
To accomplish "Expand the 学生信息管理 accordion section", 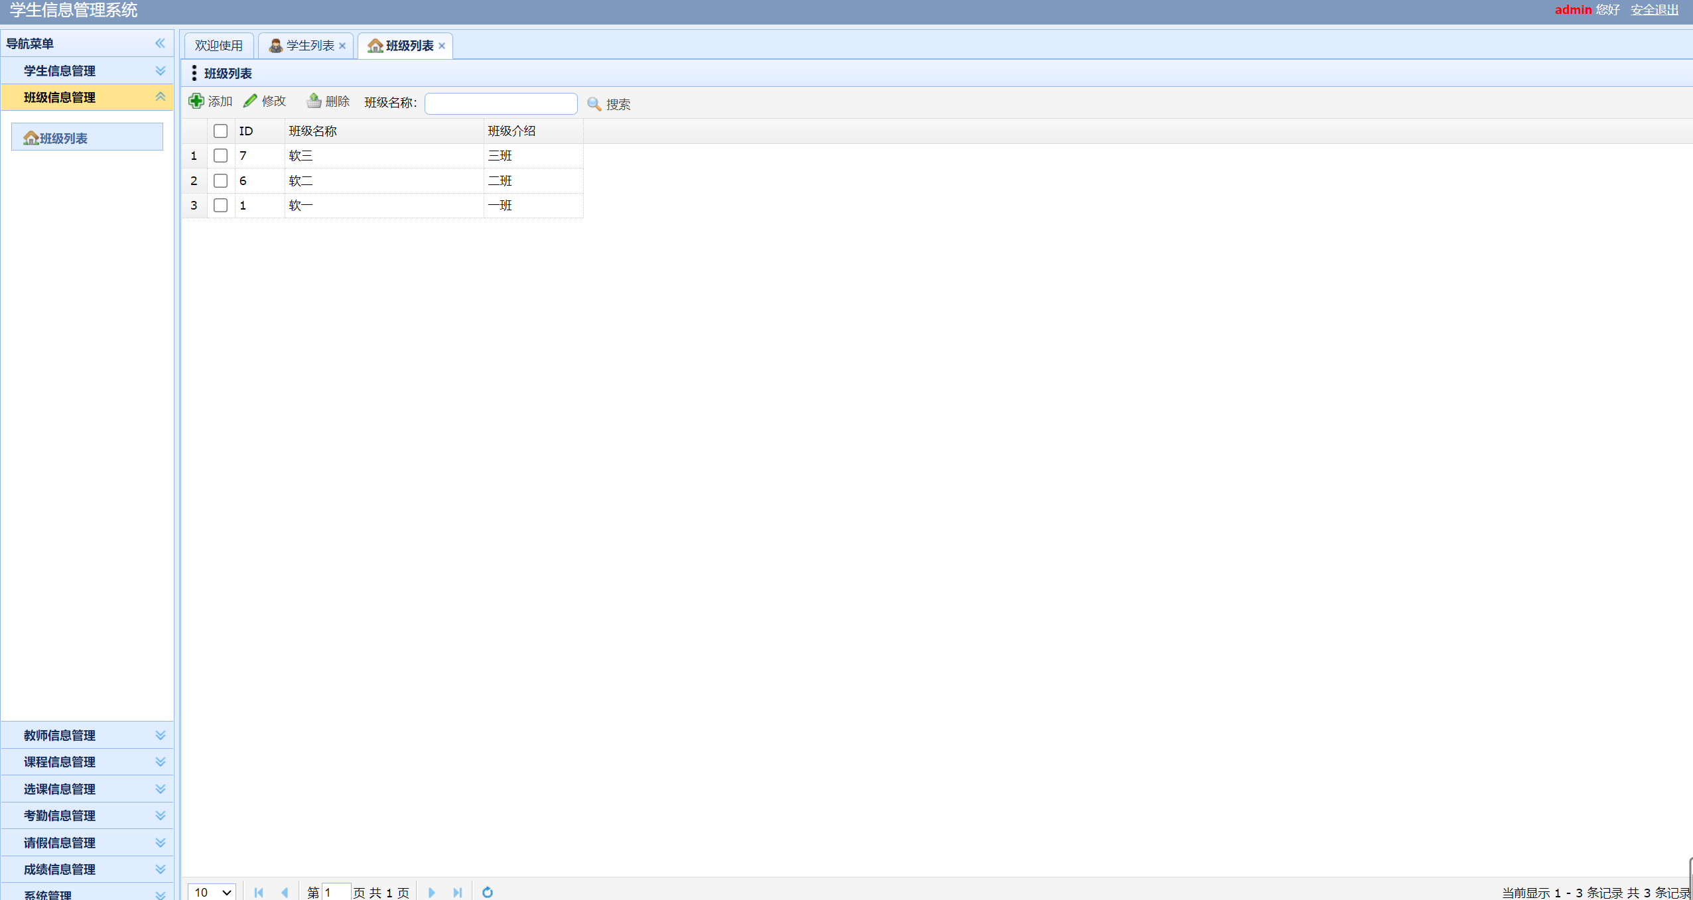I will [160, 71].
